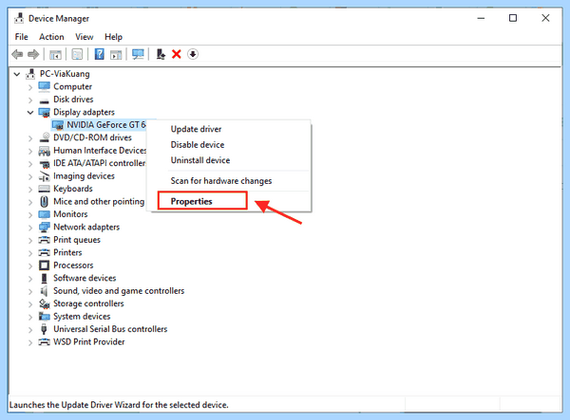The image size is (570, 420).
Task: Close the Device Manager window
Action: coord(545,18)
